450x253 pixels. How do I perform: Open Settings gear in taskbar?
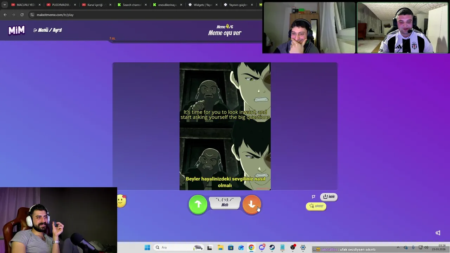pos(303,247)
